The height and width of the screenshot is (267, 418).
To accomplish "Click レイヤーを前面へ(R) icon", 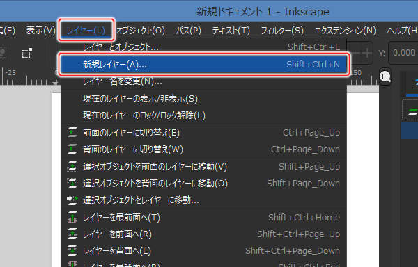I will 72,234.
